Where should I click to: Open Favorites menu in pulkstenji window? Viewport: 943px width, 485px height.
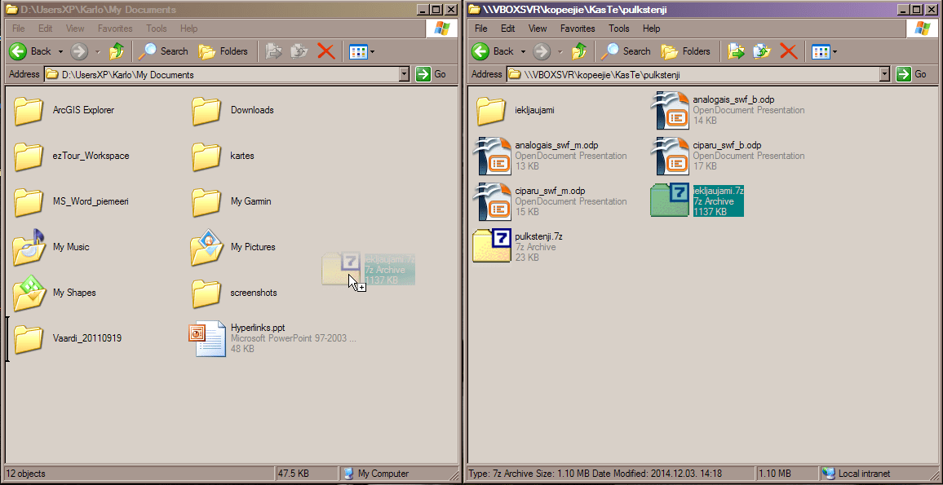pyautogui.click(x=578, y=29)
